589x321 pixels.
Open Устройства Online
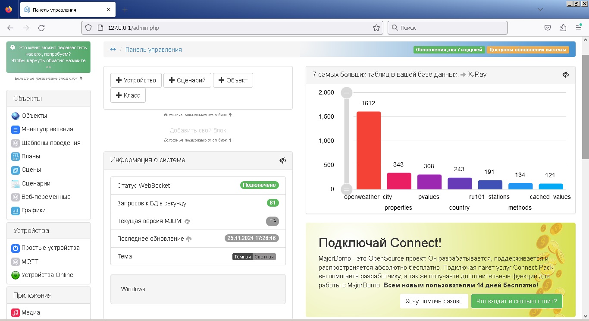tap(42, 275)
